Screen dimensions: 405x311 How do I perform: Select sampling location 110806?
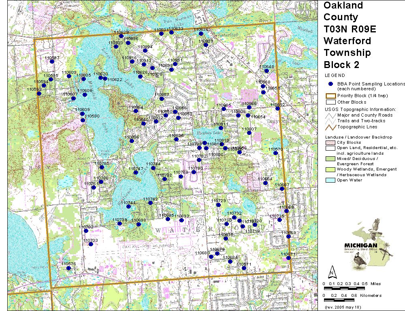pyautogui.click(x=132, y=141)
